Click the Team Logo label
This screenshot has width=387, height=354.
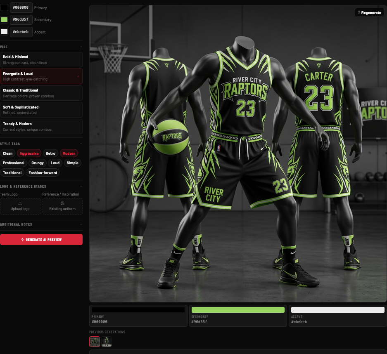(9, 194)
